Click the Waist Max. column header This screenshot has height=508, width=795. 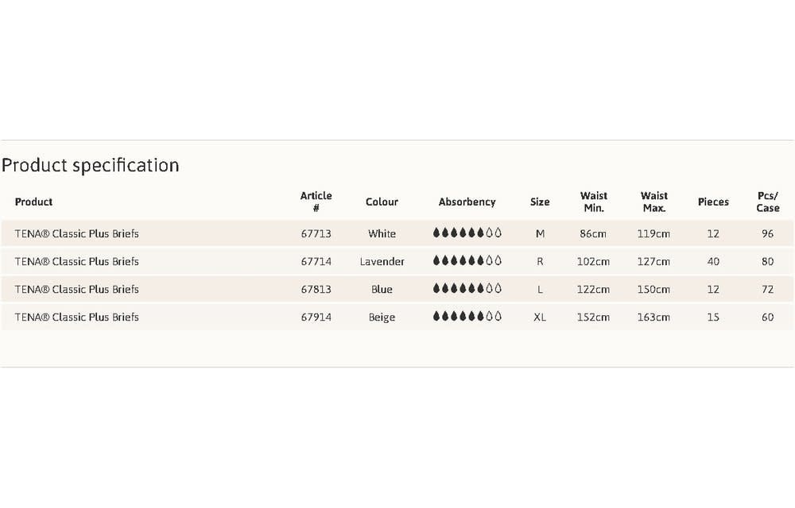(653, 202)
